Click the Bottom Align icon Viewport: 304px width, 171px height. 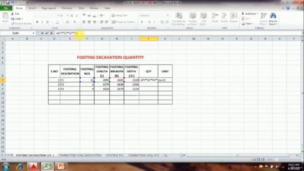(x=94, y=16)
